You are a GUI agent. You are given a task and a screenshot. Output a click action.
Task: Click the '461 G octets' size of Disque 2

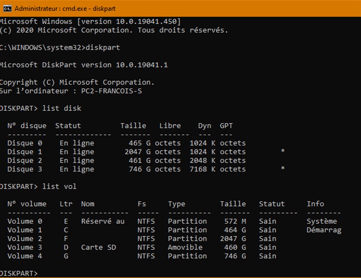[155, 160]
